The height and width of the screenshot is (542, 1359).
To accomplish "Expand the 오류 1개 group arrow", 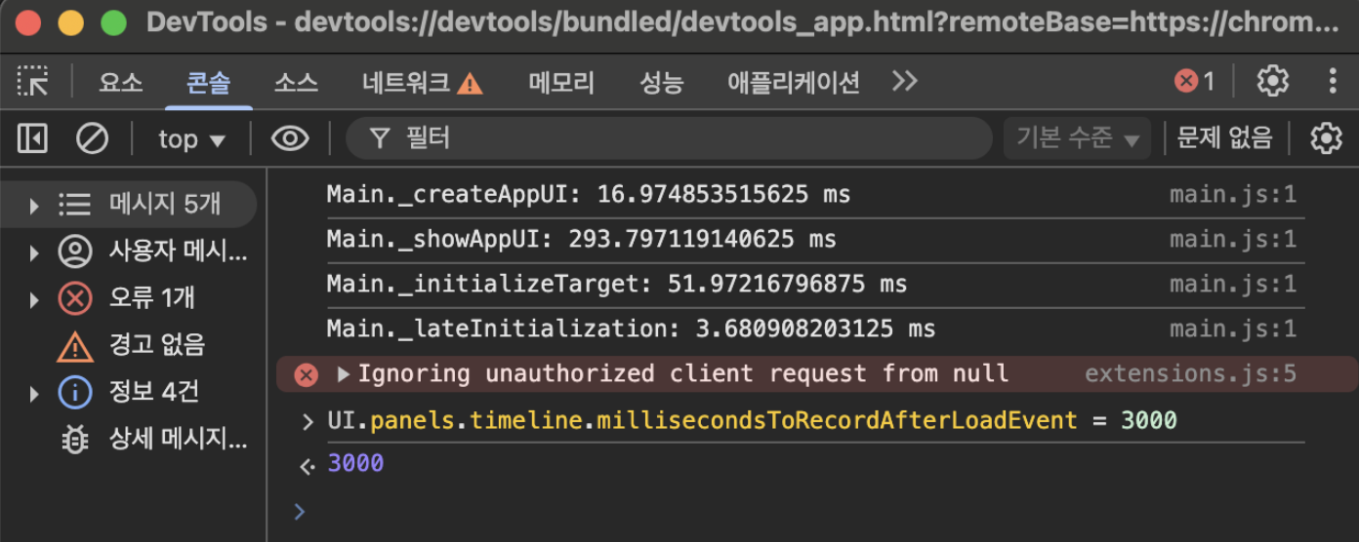I will (34, 299).
